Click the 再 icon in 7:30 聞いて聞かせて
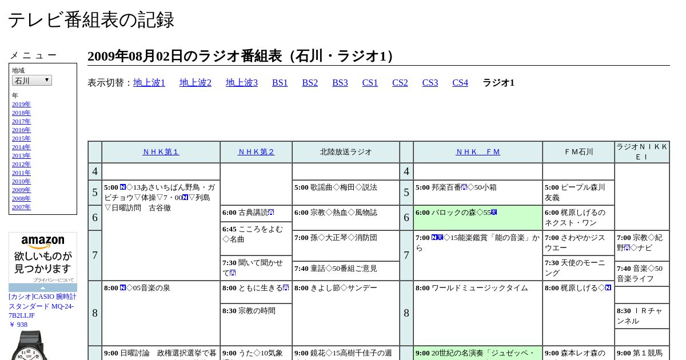Viewport: 686px width, 360px height. point(233,273)
